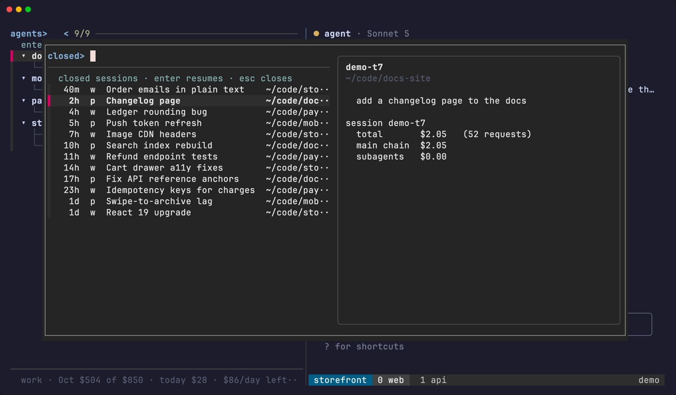Select 'Push token refresh' session
The height and width of the screenshot is (395, 676).
(x=188, y=123)
